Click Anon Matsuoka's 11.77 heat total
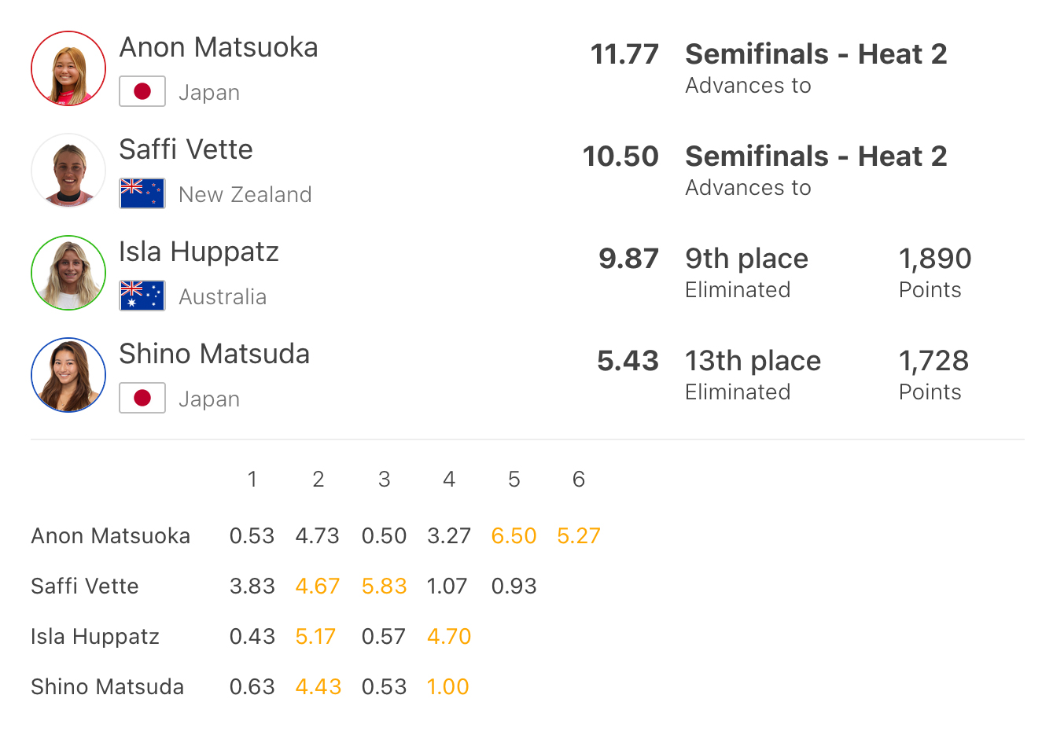This screenshot has height=750, width=1042. point(624,54)
